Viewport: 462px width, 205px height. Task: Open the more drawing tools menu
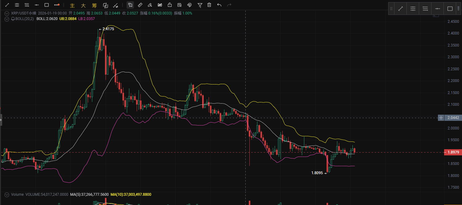tap(56, 5)
